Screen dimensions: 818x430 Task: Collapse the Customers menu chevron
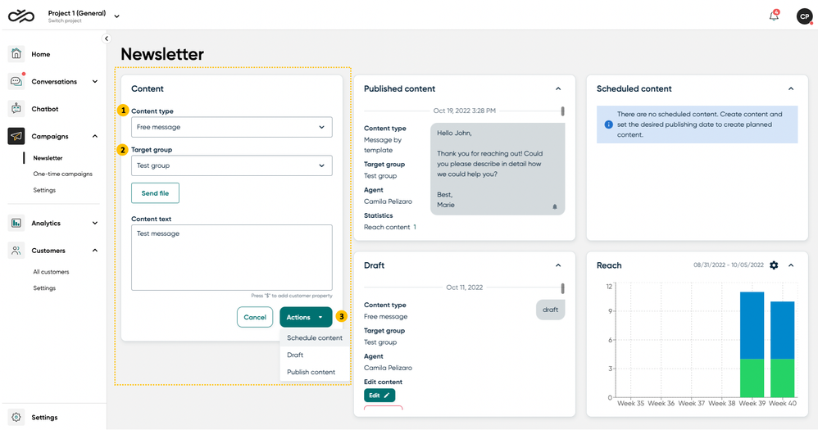tap(95, 250)
